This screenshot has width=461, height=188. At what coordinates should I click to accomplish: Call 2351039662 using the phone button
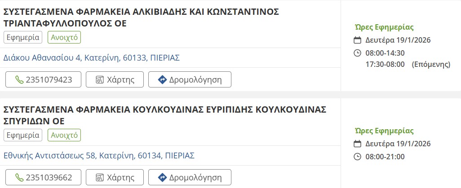pos(43,178)
